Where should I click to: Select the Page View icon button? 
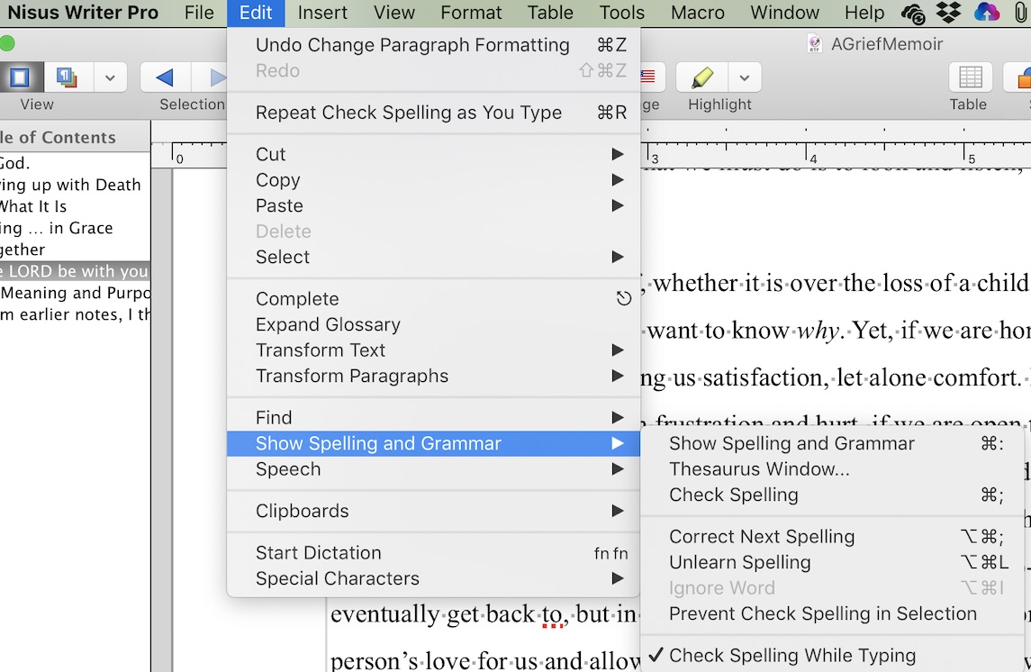(20, 77)
